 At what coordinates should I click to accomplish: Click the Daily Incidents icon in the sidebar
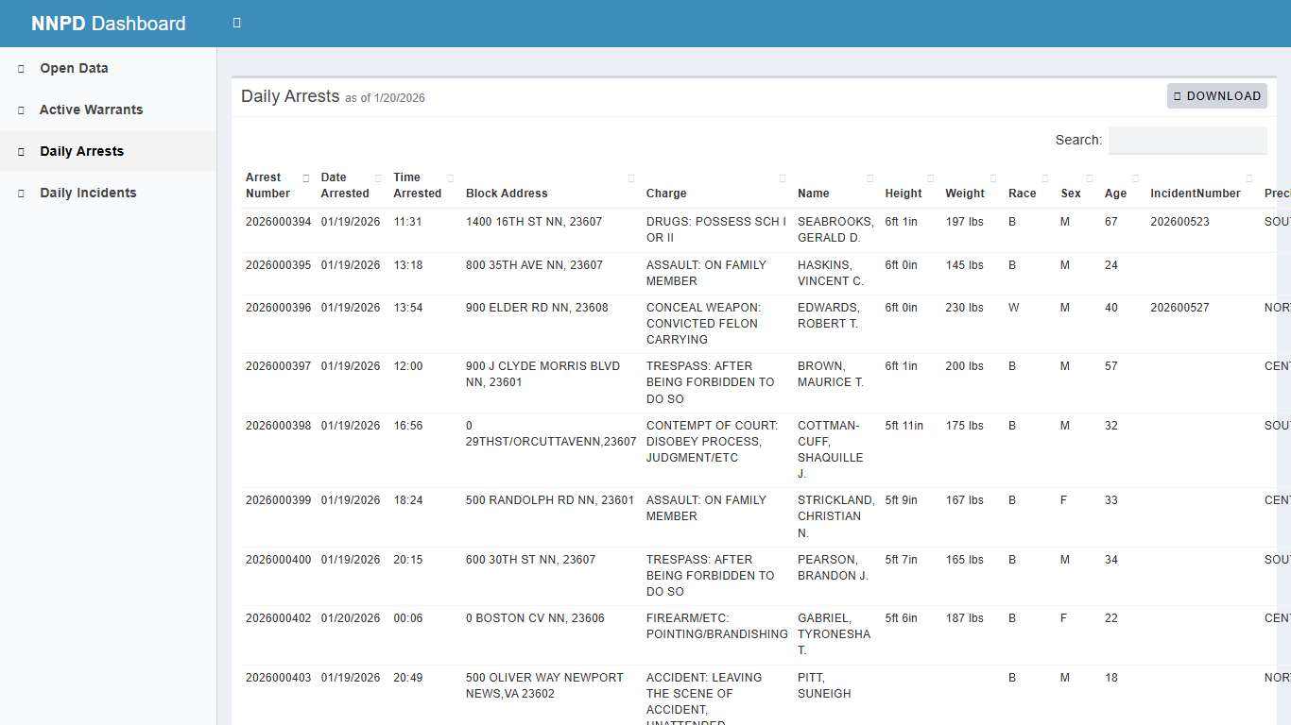(x=19, y=193)
